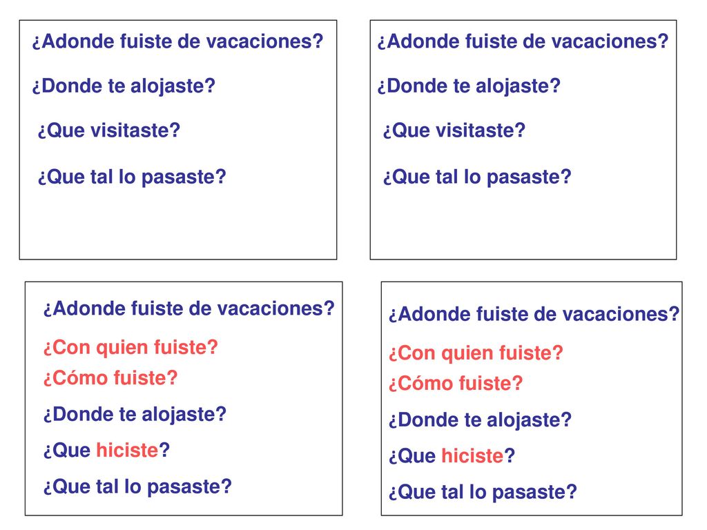
Task: Click red word "hiciste" in bottom-left box
Action: 127,450
